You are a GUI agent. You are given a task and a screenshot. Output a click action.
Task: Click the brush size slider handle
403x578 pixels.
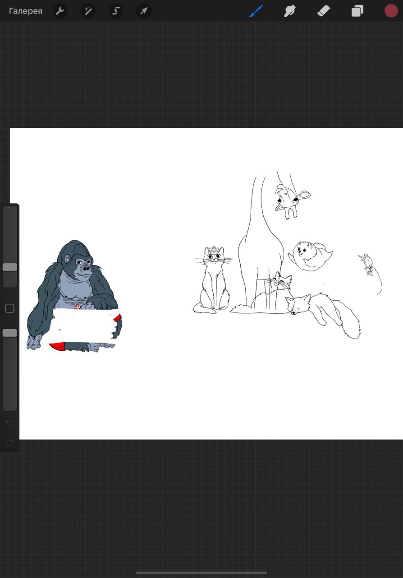point(10,267)
